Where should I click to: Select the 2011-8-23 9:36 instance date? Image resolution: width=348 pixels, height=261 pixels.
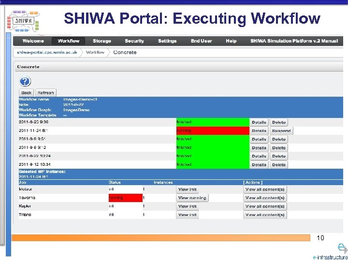(33, 122)
